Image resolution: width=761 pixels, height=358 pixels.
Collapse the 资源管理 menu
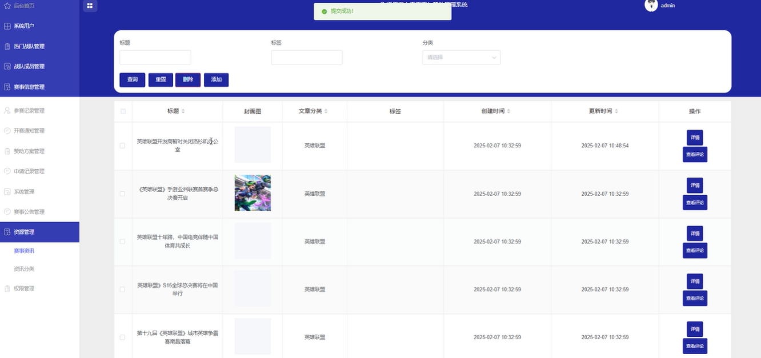click(39, 232)
